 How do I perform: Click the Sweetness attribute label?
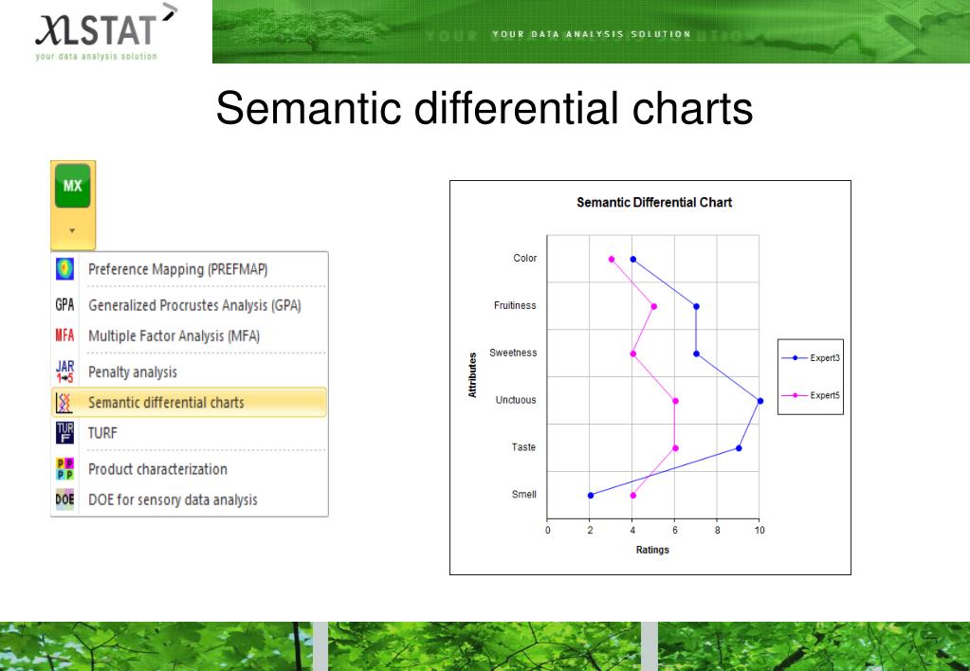click(x=513, y=353)
